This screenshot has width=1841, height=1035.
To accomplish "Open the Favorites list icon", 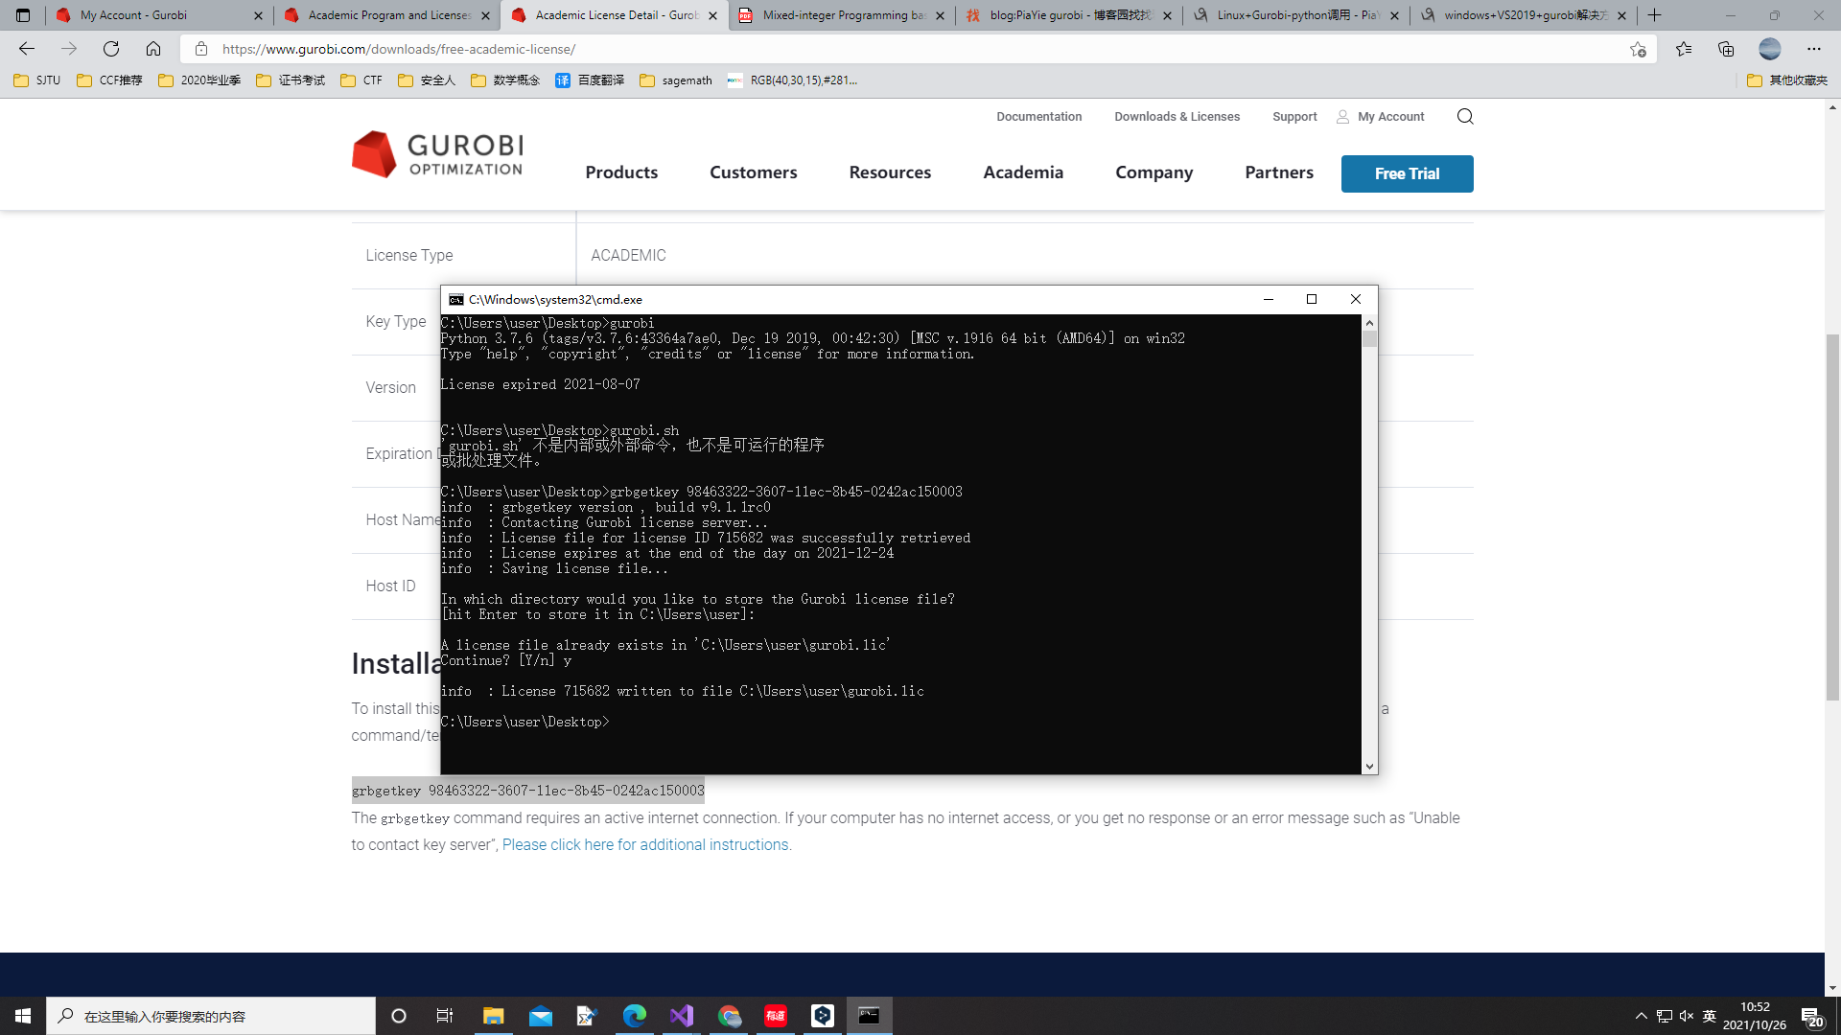I will coord(1684,49).
